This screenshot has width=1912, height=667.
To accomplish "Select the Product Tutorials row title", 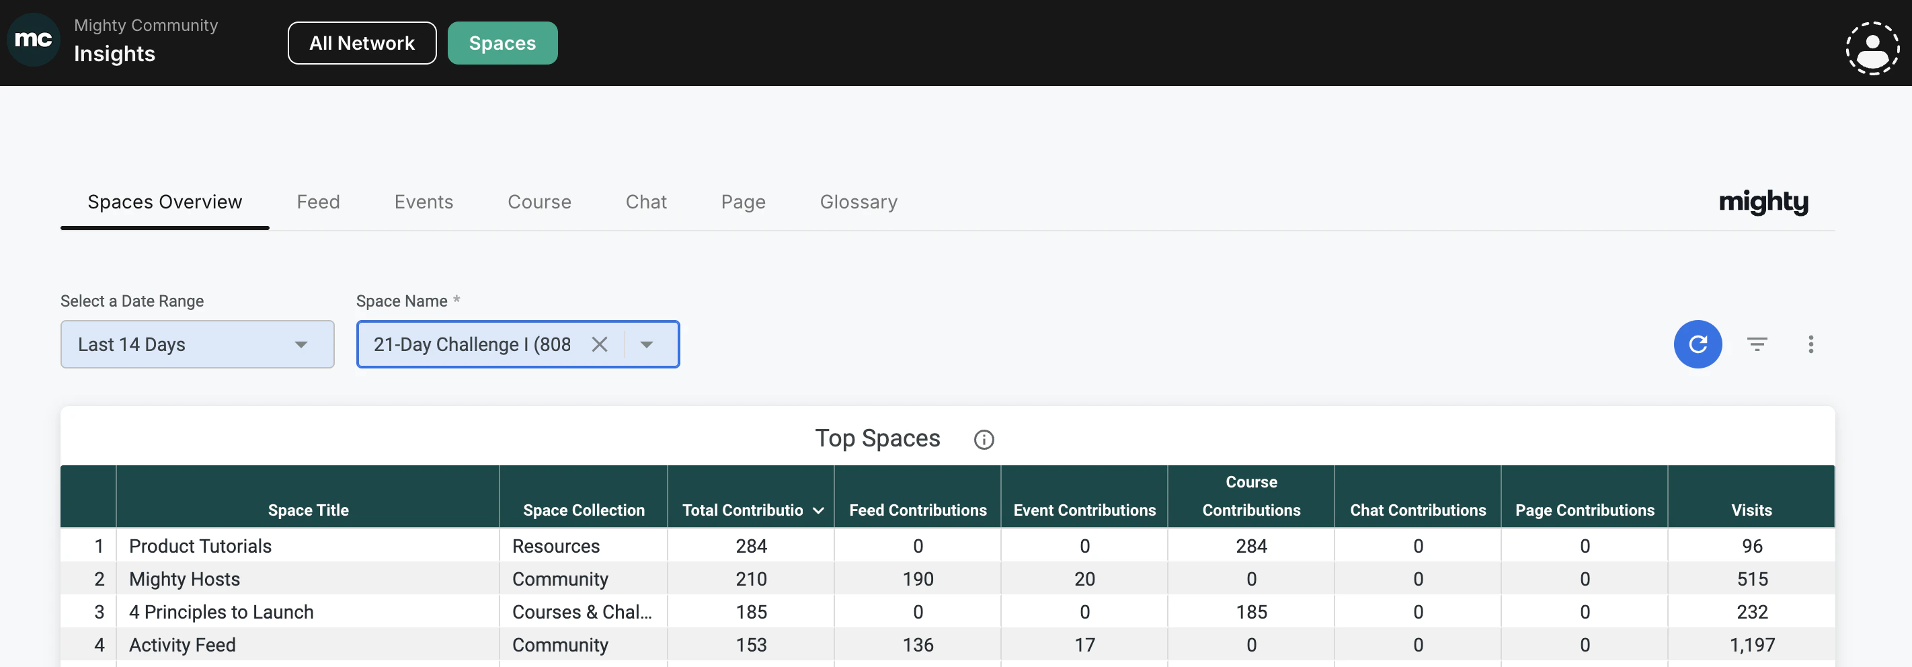I will (x=200, y=546).
